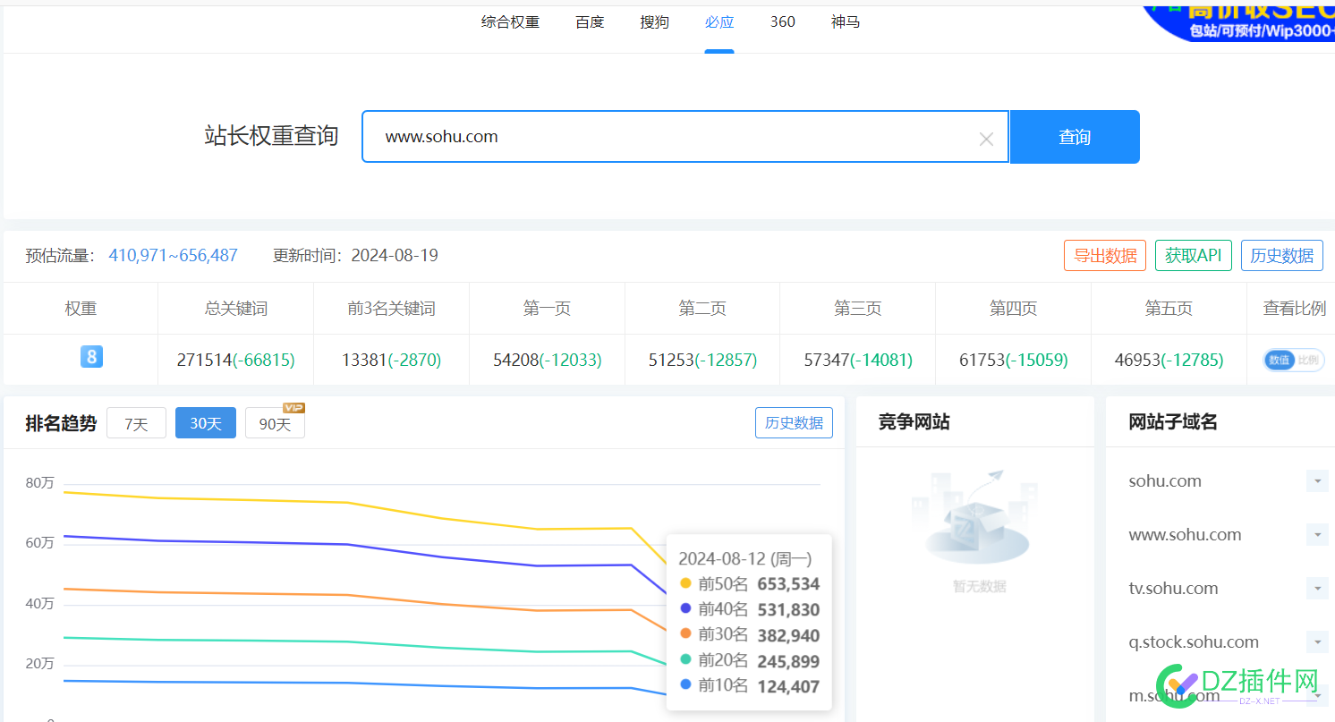
Task: Switch to the 360 tab
Action: tap(783, 22)
